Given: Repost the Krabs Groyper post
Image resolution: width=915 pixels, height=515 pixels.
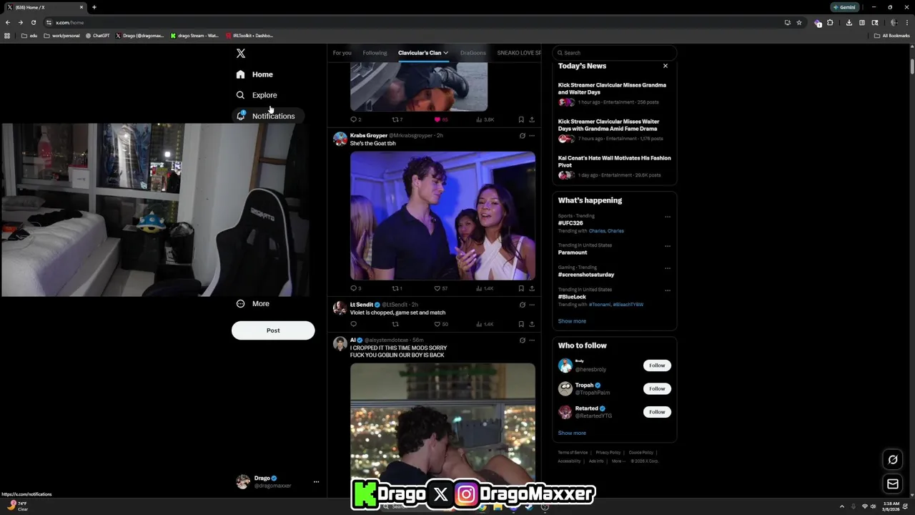Looking at the screenshot, I should [395, 288].
